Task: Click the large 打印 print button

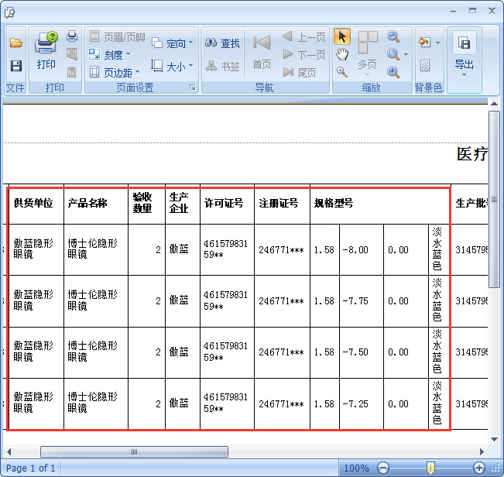Action: [x=46, y=51]
